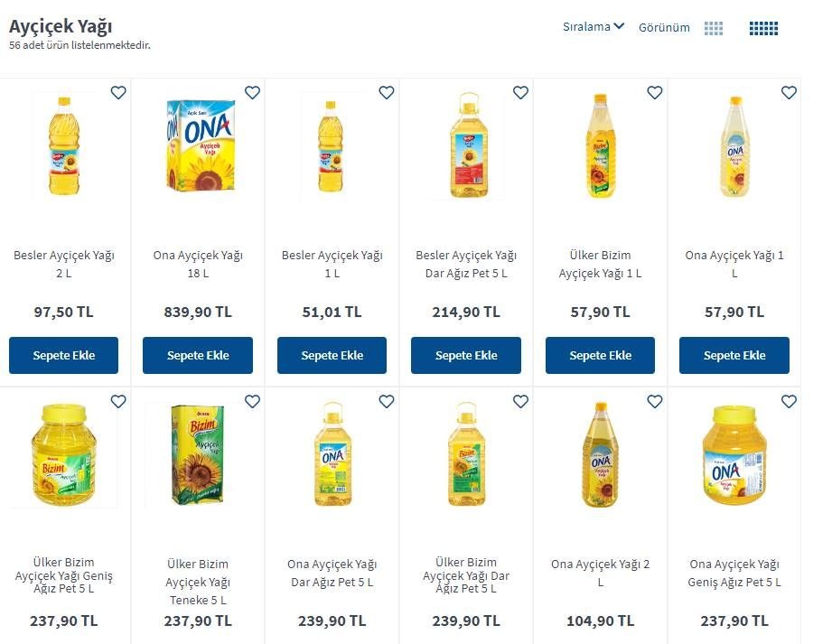Add the 214,90 TL Besler 5 L to cart
This screenshot has height=644, width=832.
[466, 356]
